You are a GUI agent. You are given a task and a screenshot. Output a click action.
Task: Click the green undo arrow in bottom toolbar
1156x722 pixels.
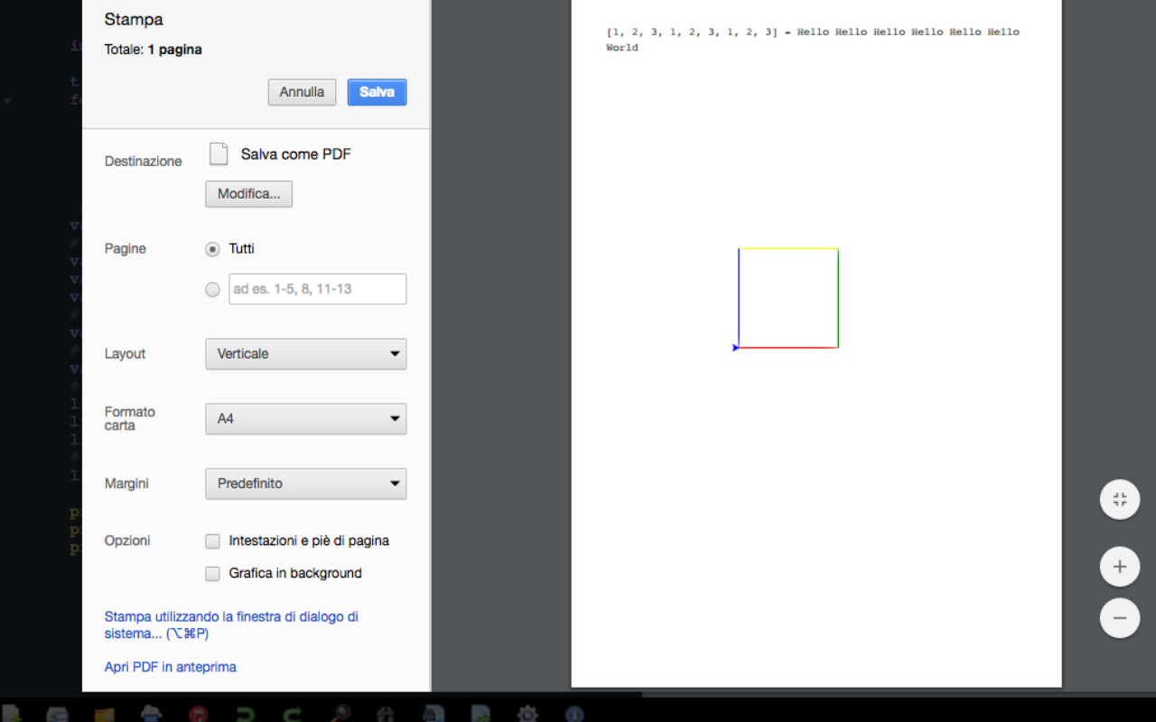245,714
